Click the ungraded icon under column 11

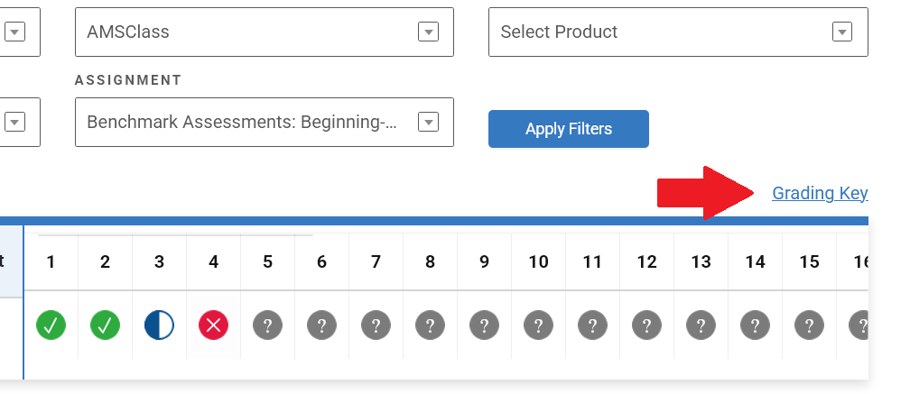pos(593,325)
